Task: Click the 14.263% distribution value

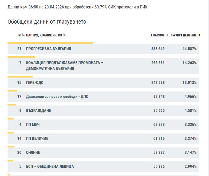Action: 189,63
